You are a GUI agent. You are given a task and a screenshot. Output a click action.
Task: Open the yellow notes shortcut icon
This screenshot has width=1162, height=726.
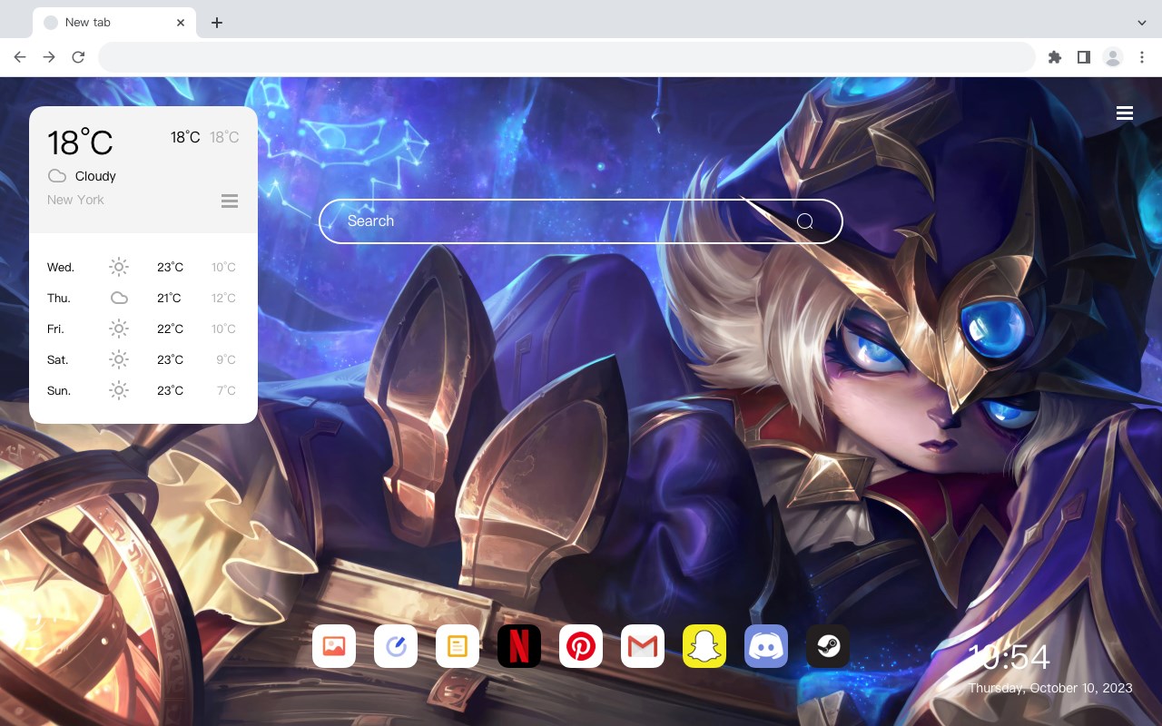(x=458, y=646)
